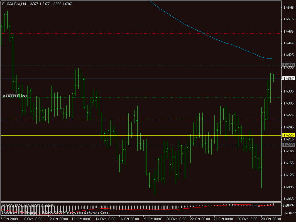Click the 7 Oct 2009 date label
The image size is (296, 222).
point(9,219)
